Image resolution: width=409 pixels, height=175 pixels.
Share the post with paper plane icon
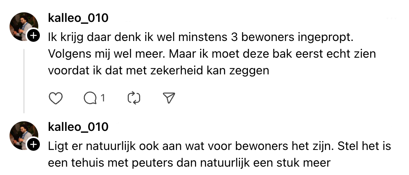[x=170, y=98]
